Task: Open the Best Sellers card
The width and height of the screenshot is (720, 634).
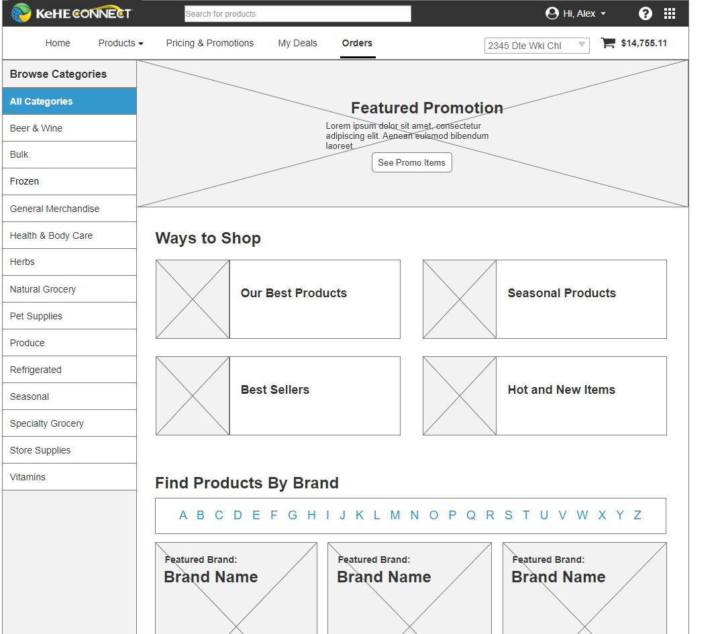Action: (278, 396)
